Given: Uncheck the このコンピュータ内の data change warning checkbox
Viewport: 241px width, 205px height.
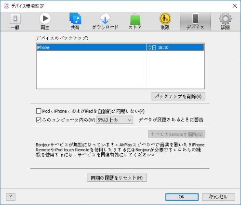Looking at the screenshot, I should point(39,120).
